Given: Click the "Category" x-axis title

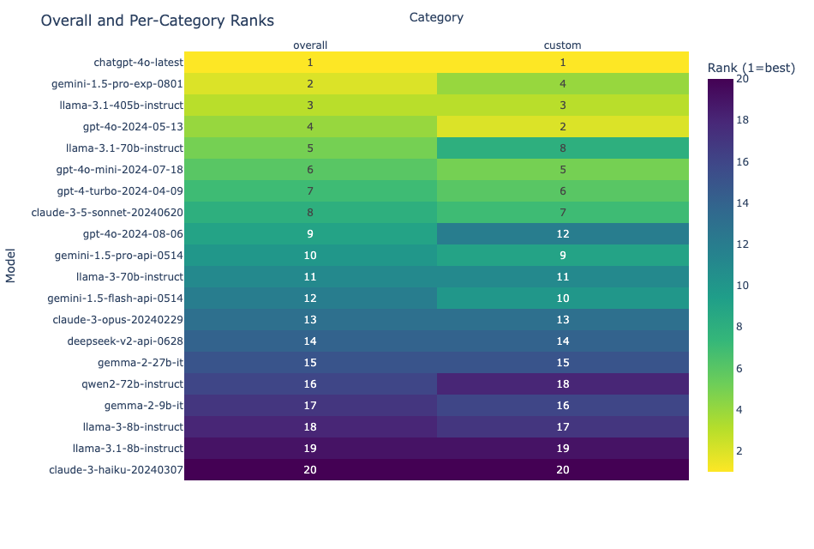Looking at the screenshot, I should pos(436,17).
